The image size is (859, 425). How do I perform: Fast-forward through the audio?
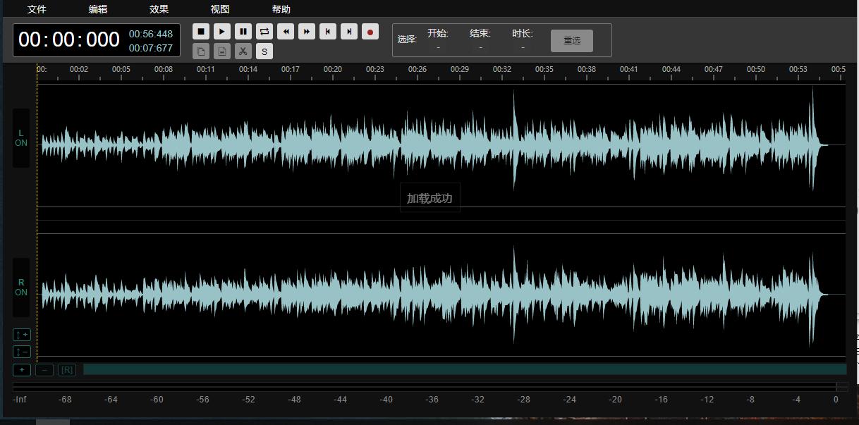pyautogui.click(x=306, y=32)
